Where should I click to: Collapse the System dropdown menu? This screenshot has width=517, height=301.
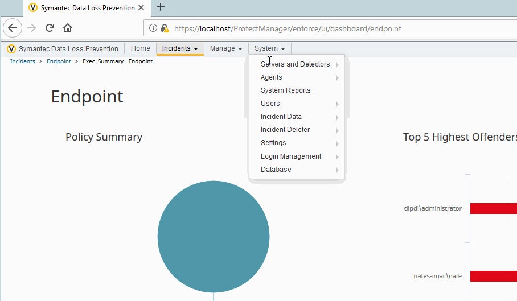pos(270,48)
